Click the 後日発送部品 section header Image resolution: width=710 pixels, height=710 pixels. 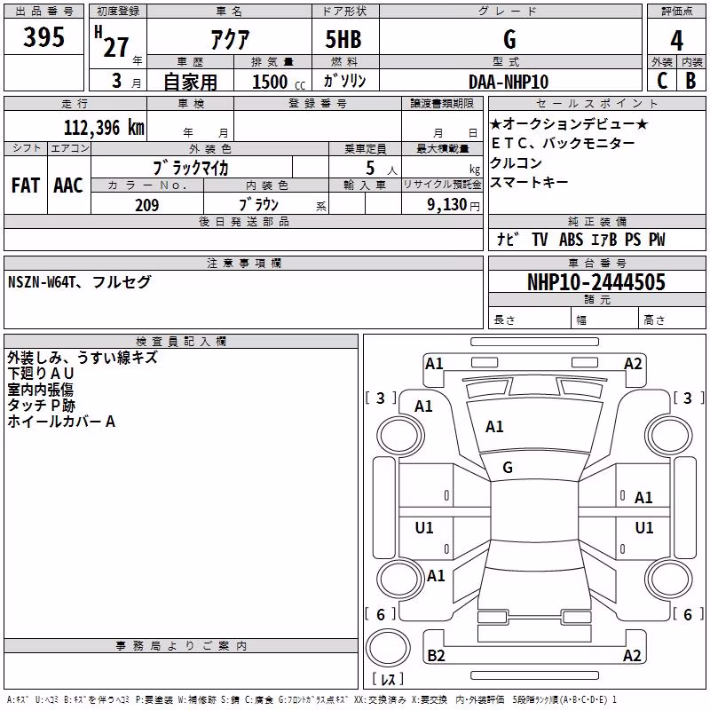[x=243, y=221]
